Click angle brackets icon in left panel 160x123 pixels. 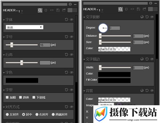(x=52, y=10)
